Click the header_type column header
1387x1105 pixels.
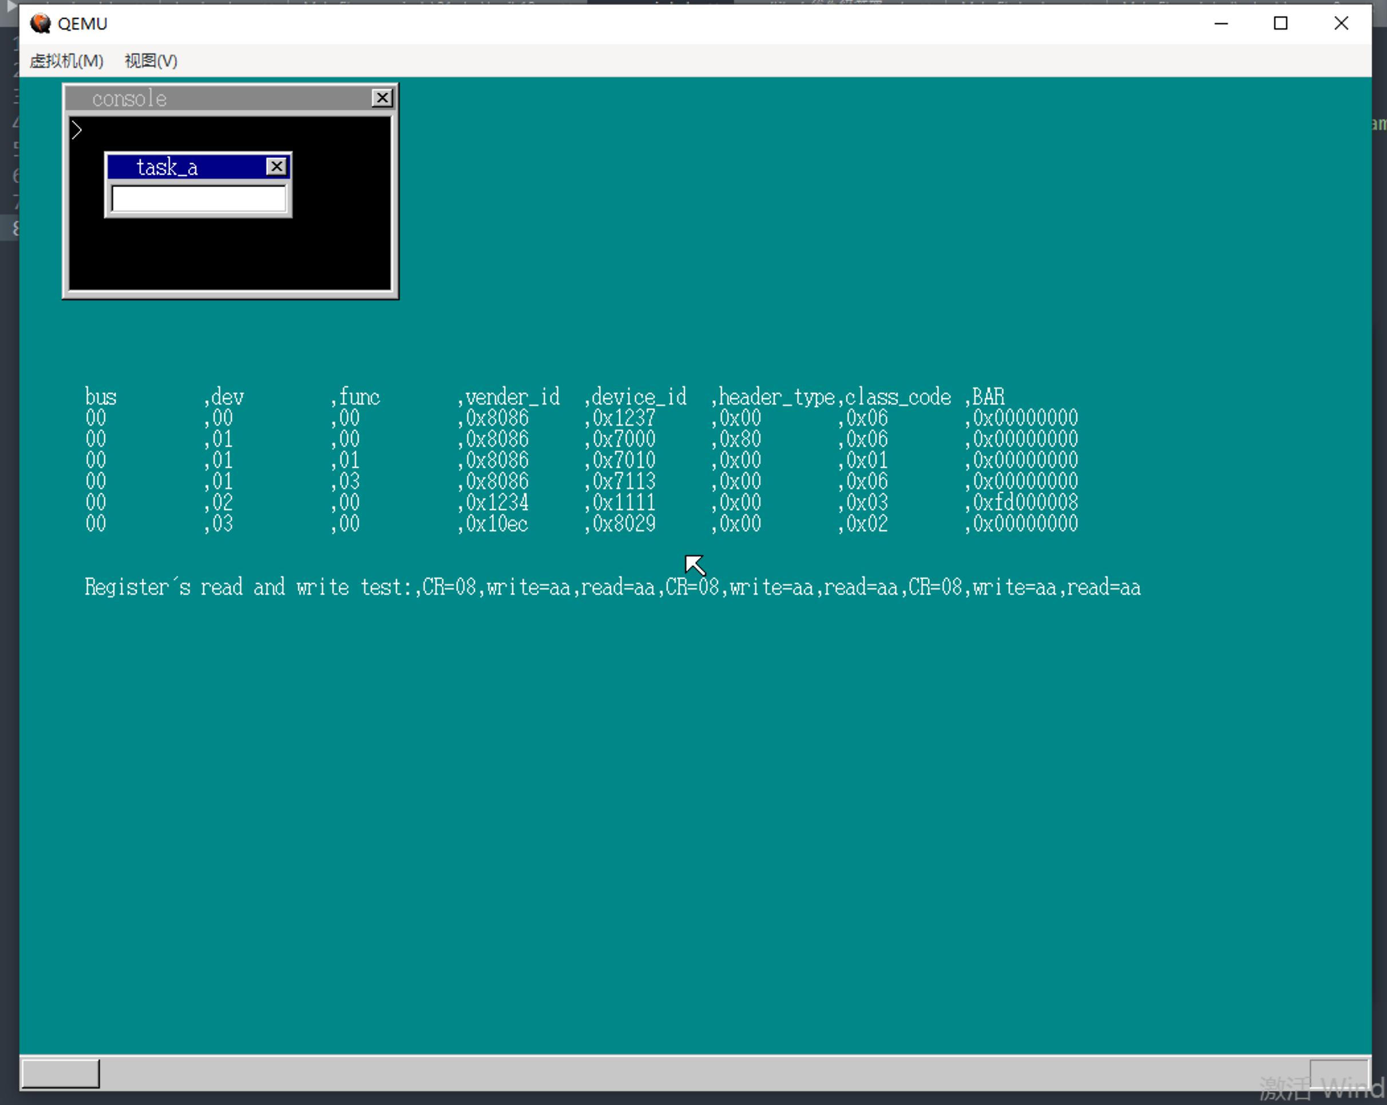pos(776,397)
